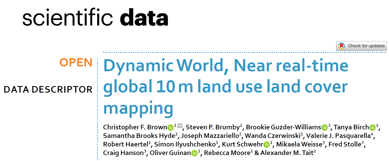Select author name Simon Ilyushchenko
The image size is (389, 161).
point(185,144)
